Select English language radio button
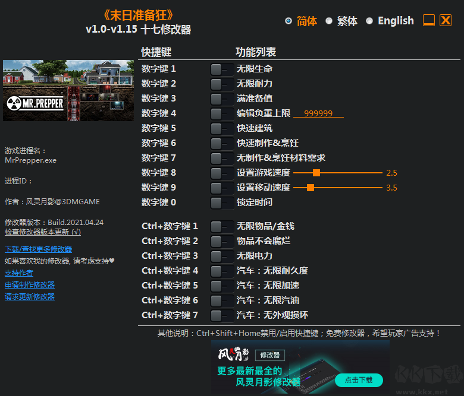Viewport: 464px width, 396px height. [369, 21]
